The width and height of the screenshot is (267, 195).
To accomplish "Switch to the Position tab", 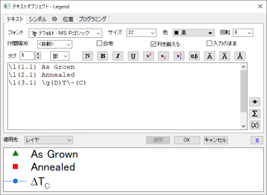I will (68, 19).
